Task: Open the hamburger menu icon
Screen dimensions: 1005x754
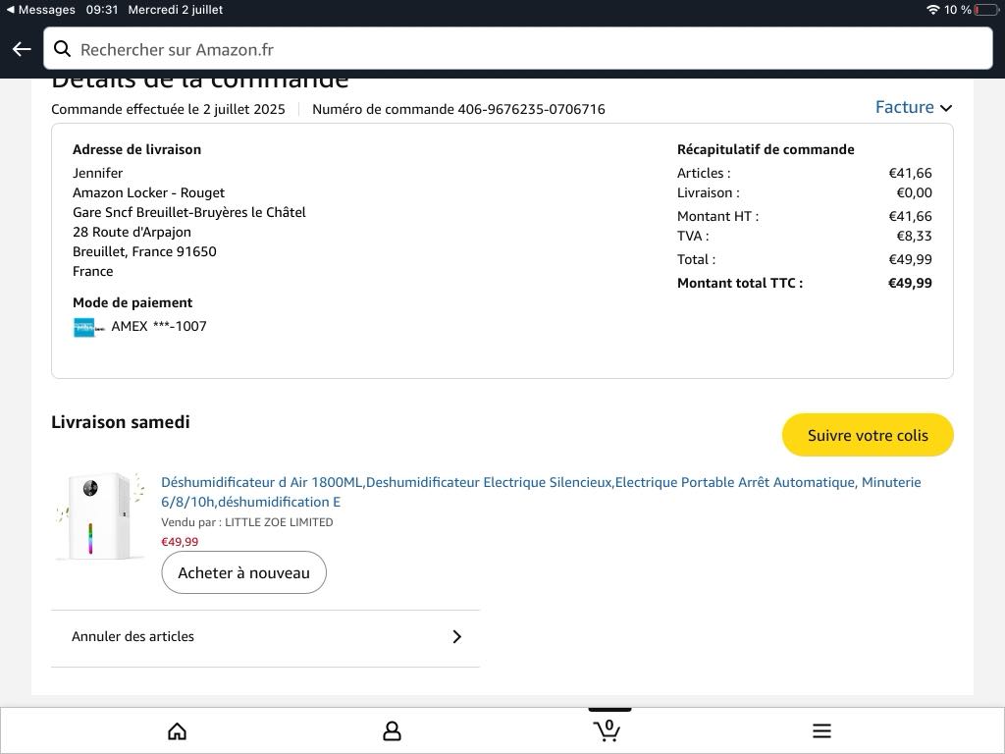Action: [821, 730]
